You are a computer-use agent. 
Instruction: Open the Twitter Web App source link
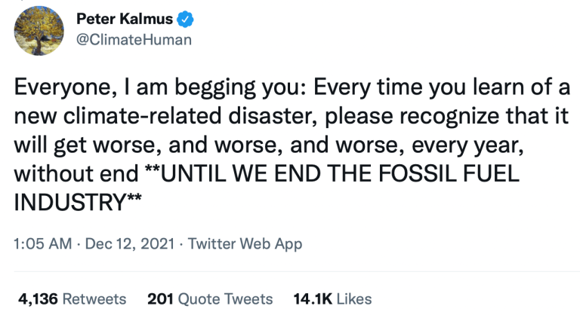(245, 244)
